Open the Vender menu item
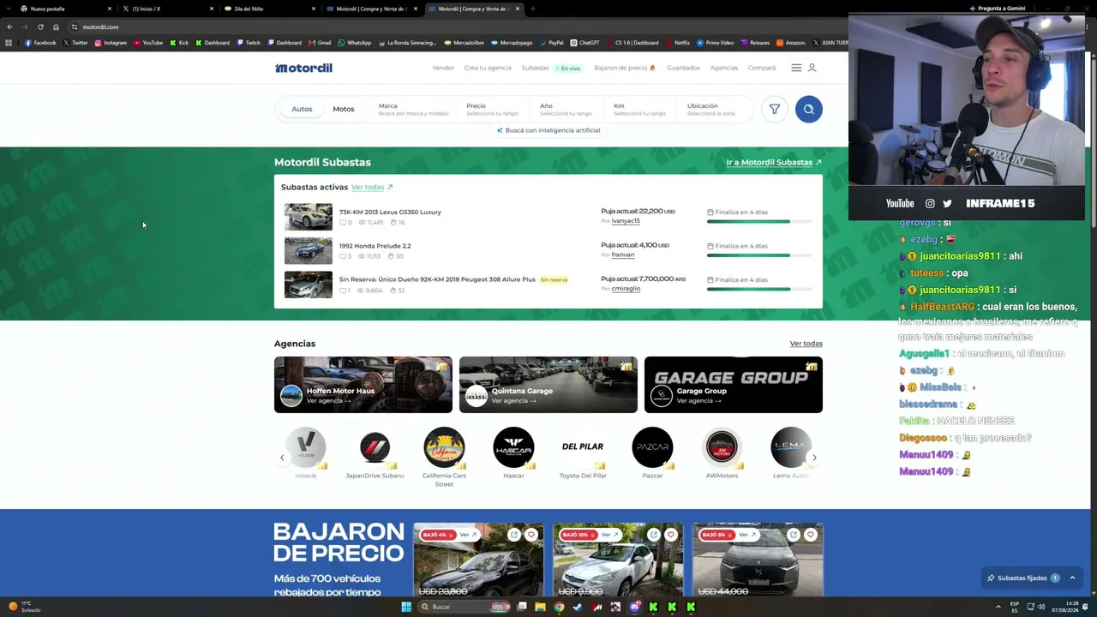1097x617 pixels. pyautogui.click(x=443, y=68)
